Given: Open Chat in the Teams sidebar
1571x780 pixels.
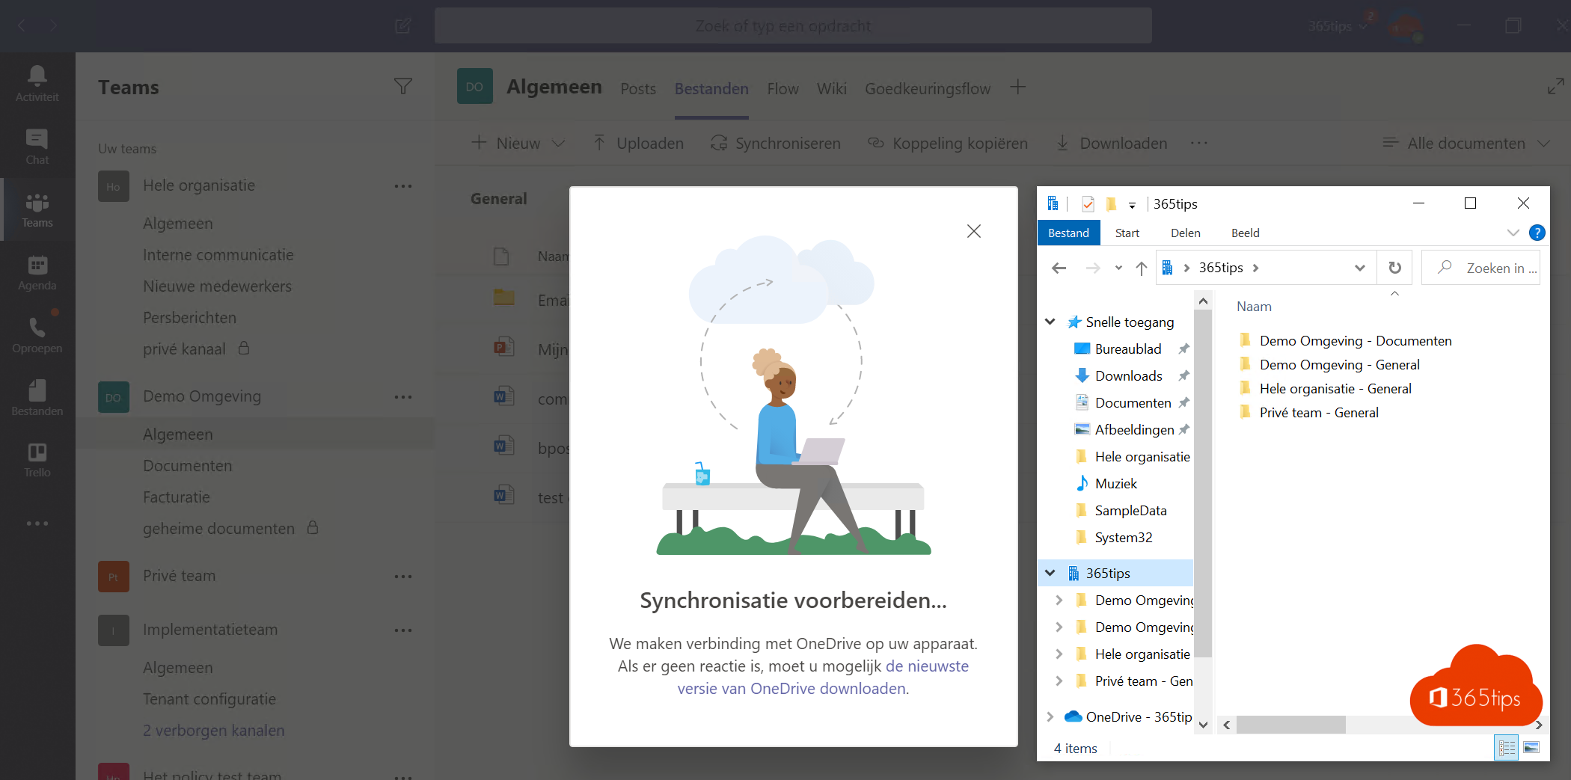Looking at the screenshot, I should (37, 147).
